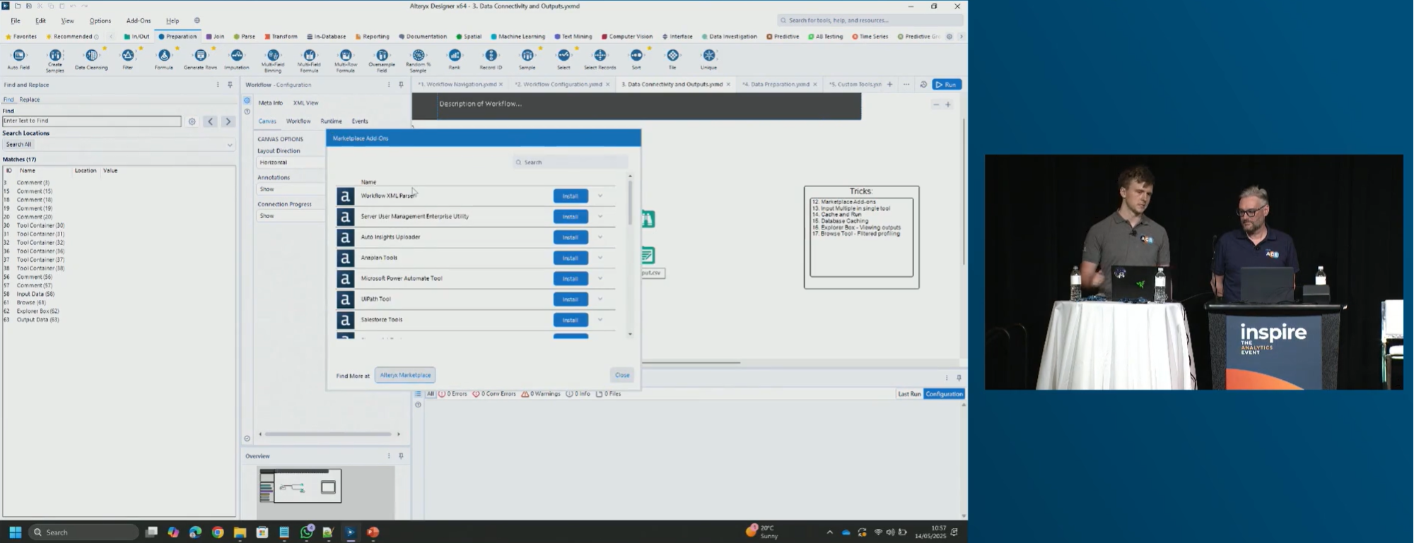Image resolution: width=1414 pixels, height=543 pixels.
Task: Select the Record ID tool icon
Action: 491,55
